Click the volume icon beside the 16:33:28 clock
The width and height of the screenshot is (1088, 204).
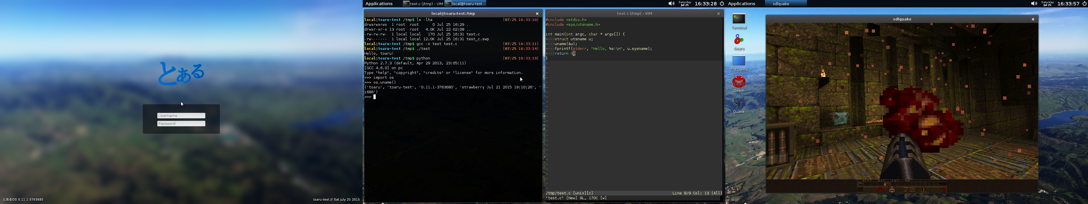tap(671, 3)
